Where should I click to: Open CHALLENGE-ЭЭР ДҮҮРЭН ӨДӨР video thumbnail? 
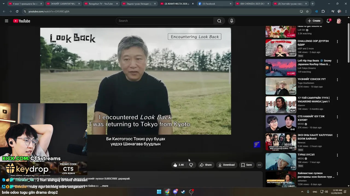tap(281, 48)
